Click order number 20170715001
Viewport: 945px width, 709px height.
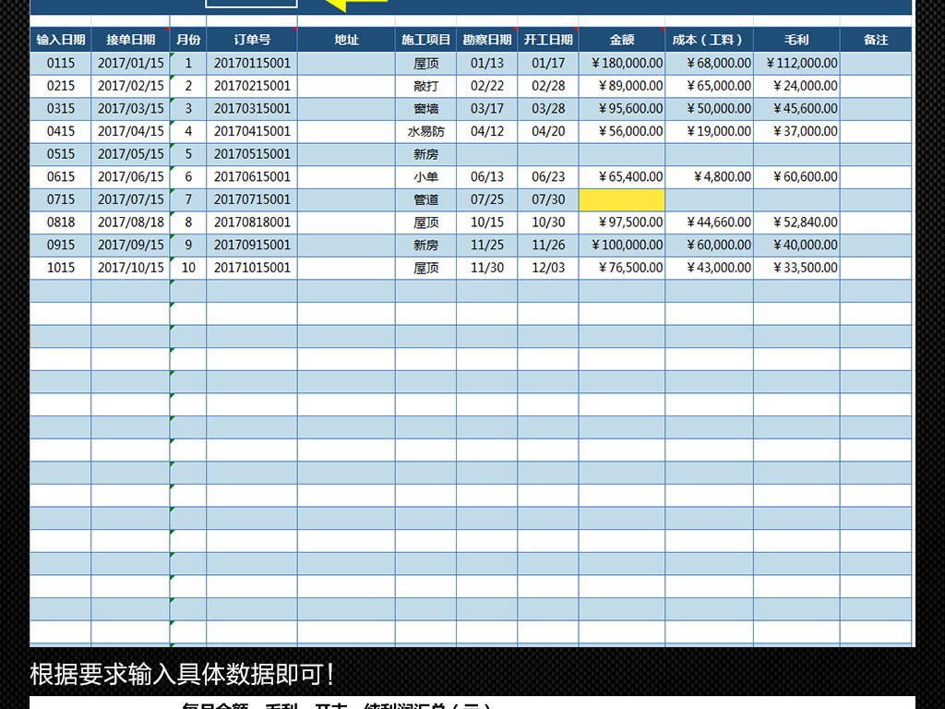pyautogui.click(x=252, y=199)
